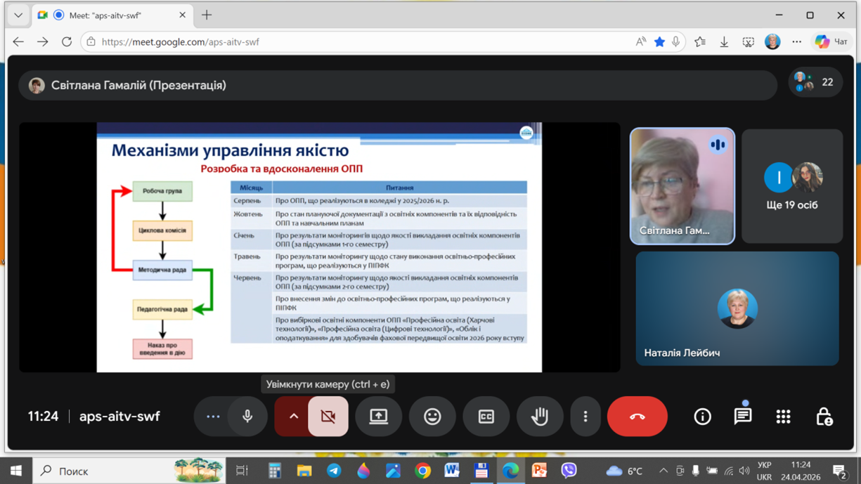Go back in browser history
The image size is (861, 484).
pos(18,42)
